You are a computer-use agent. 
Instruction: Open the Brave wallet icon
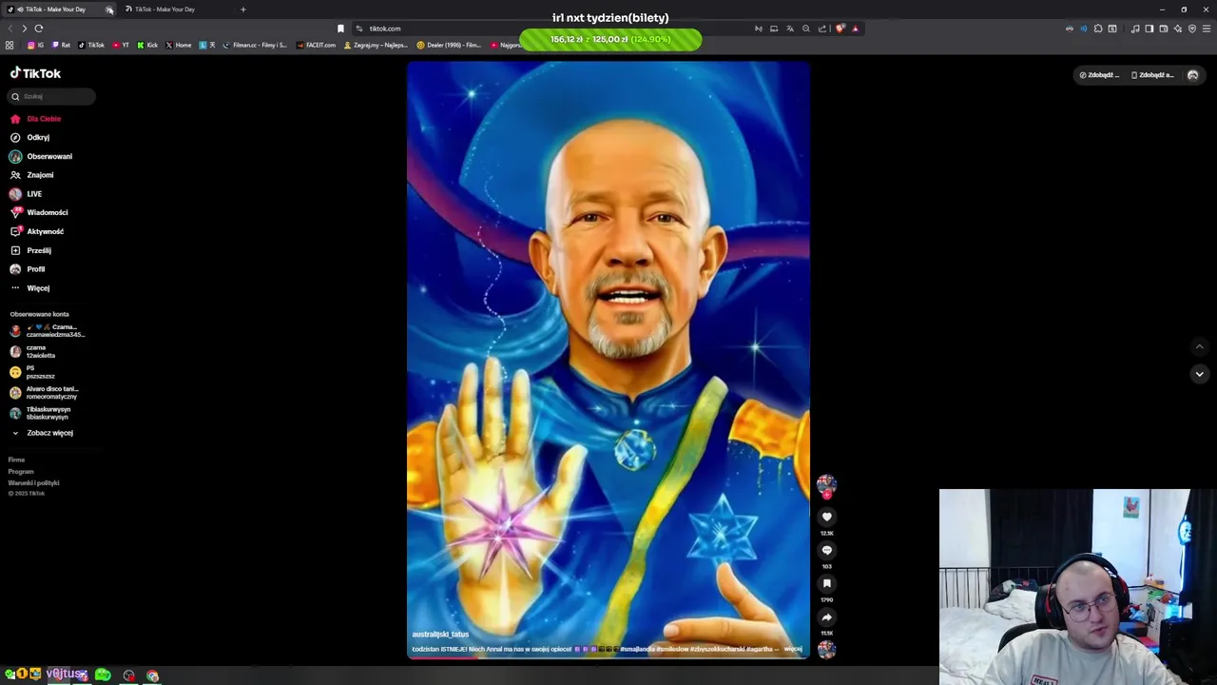coord(1163,29)
